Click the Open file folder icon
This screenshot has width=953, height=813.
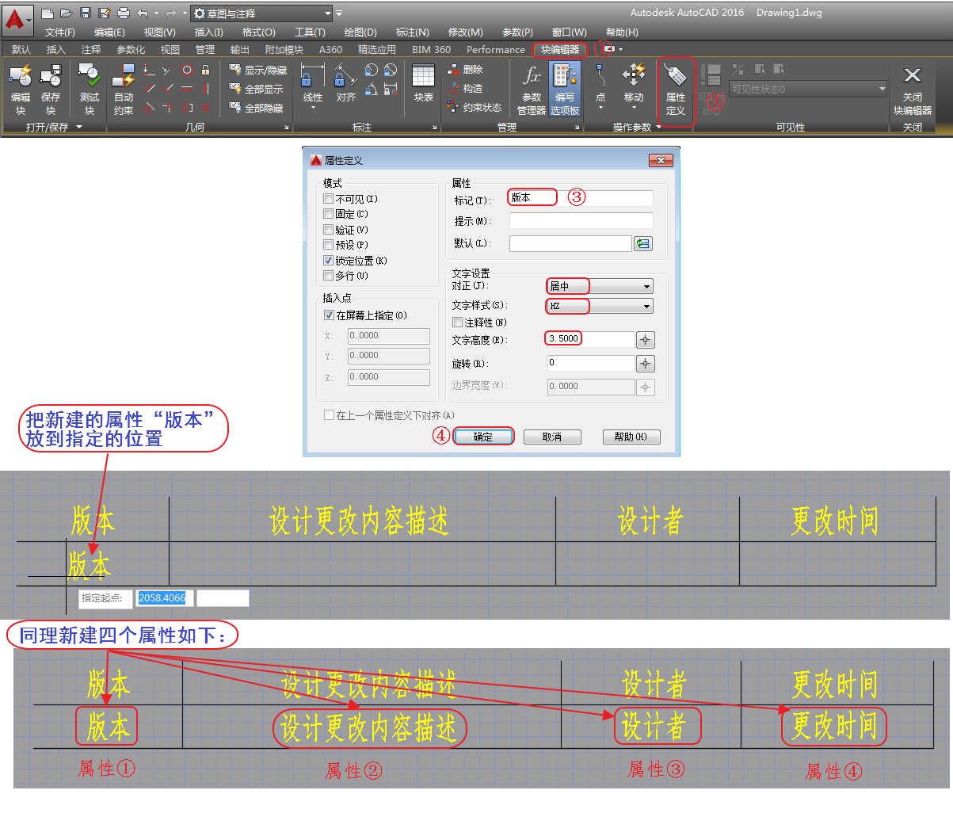[x=67, y=13]
